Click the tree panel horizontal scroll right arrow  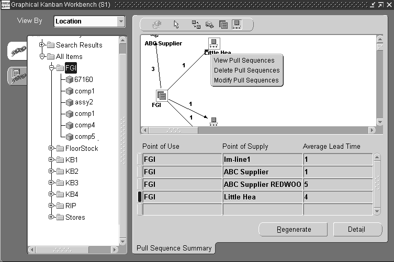click(x=115, y=249)
